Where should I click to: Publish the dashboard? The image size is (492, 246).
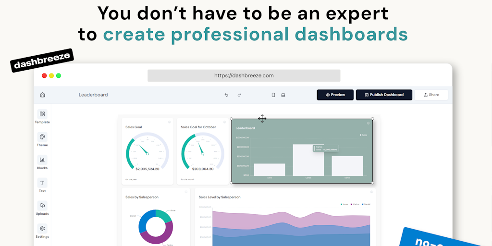click(384, 95)
